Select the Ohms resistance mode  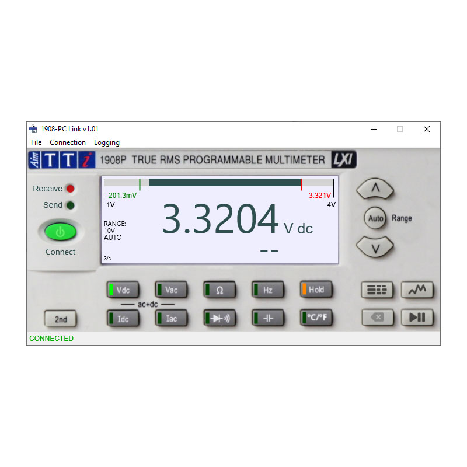coord(220,290)
